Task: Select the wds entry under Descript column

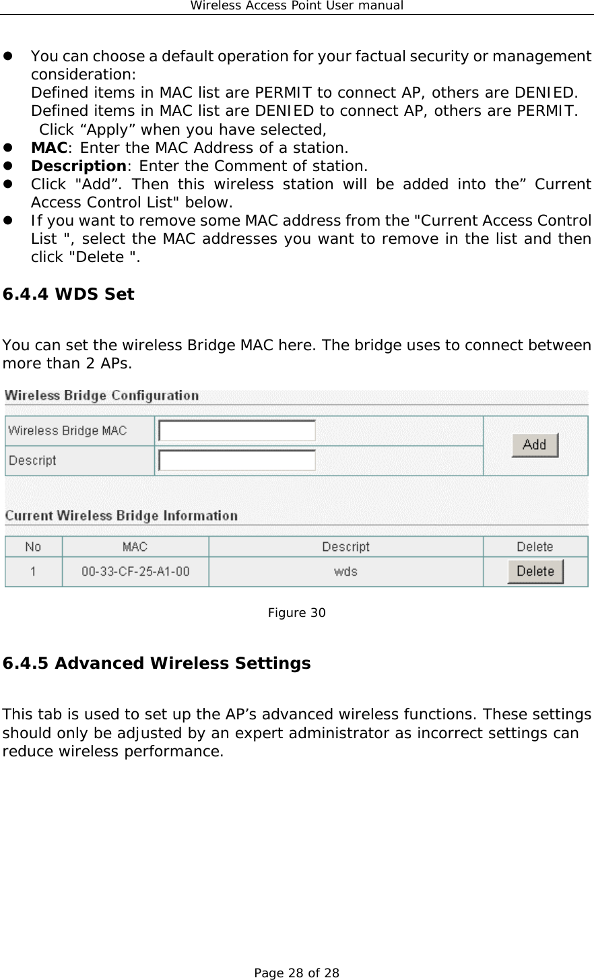Action: pos(345,570)
